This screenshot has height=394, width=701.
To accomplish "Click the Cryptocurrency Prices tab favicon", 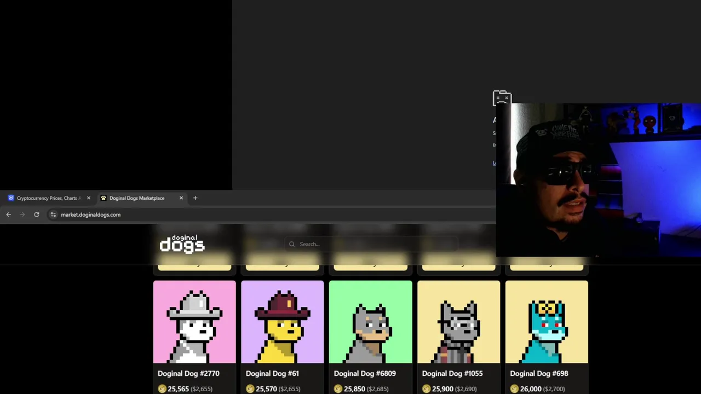I will (11, 198).
